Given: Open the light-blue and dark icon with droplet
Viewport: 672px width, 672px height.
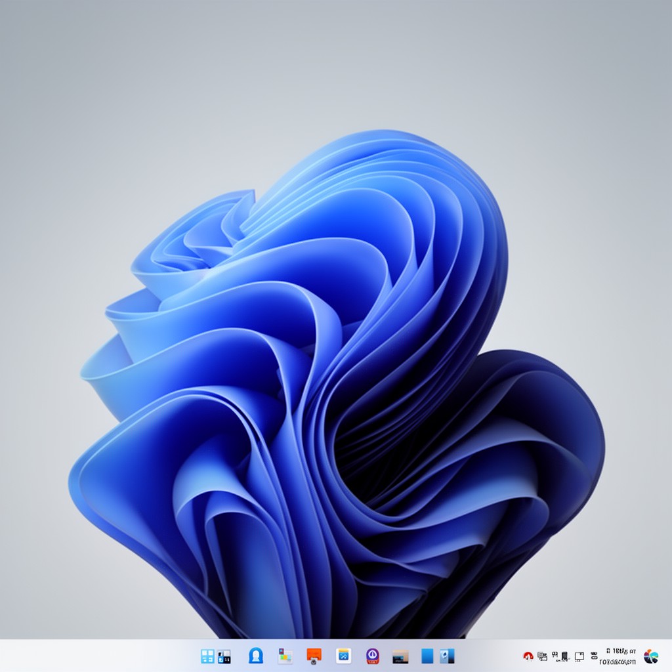Looking at the screenshot, I should point(446,656).
